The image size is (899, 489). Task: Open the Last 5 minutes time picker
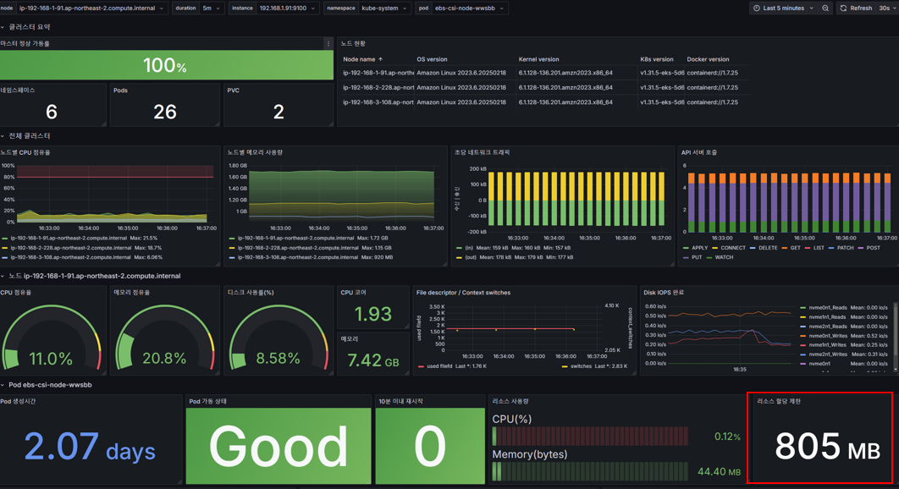point(783,8)
